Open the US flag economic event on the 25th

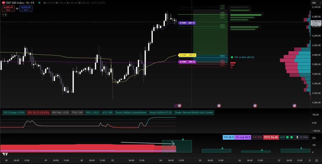coord(219,106)
